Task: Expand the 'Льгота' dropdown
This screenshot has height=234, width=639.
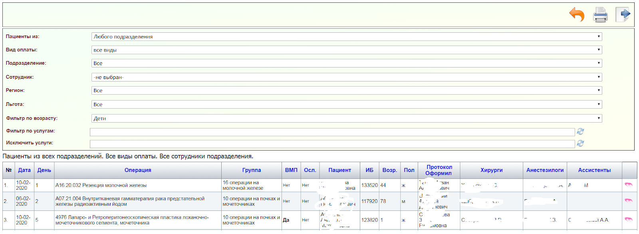Action: [346, 104]
